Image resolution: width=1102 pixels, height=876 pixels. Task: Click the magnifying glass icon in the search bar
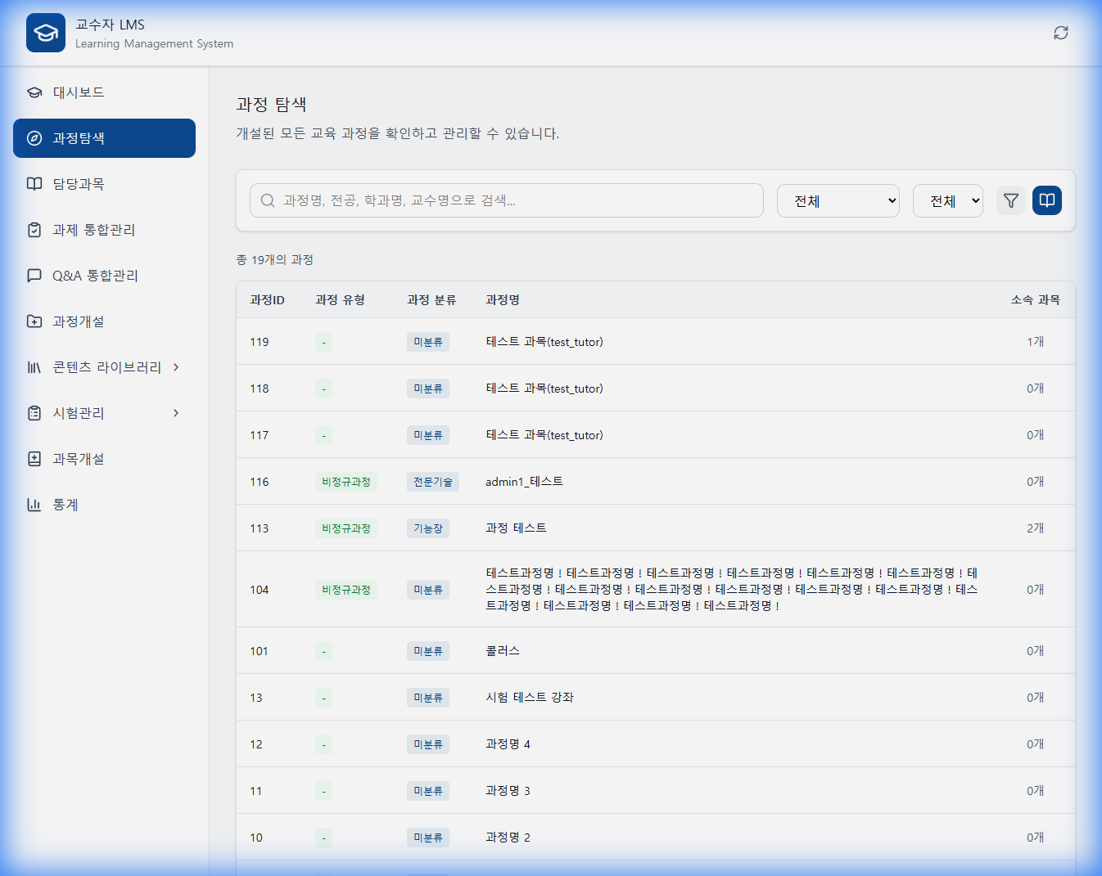pos(267,200)
